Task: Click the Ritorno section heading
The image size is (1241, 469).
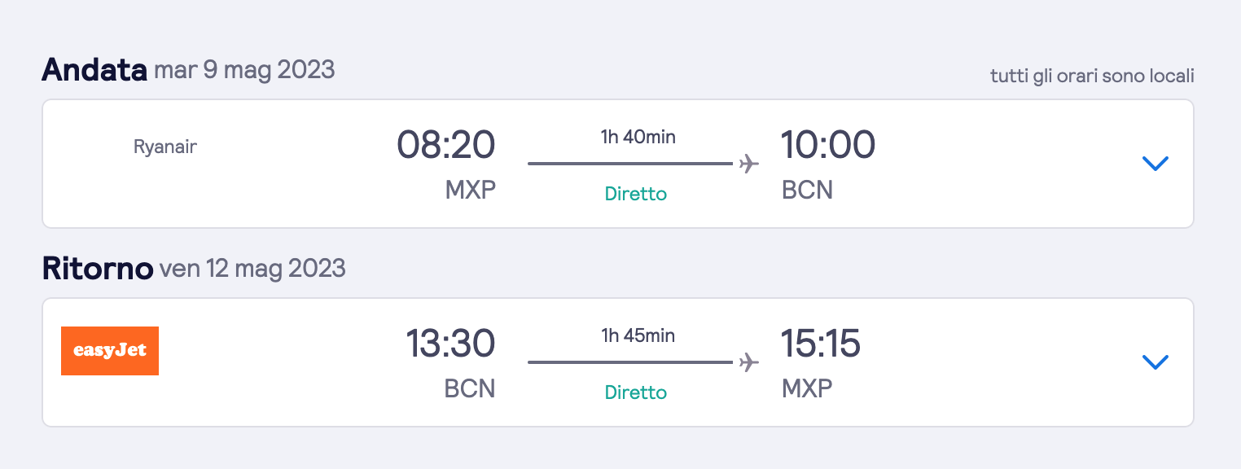Action: pyautogui.click(x=98, y=269)
